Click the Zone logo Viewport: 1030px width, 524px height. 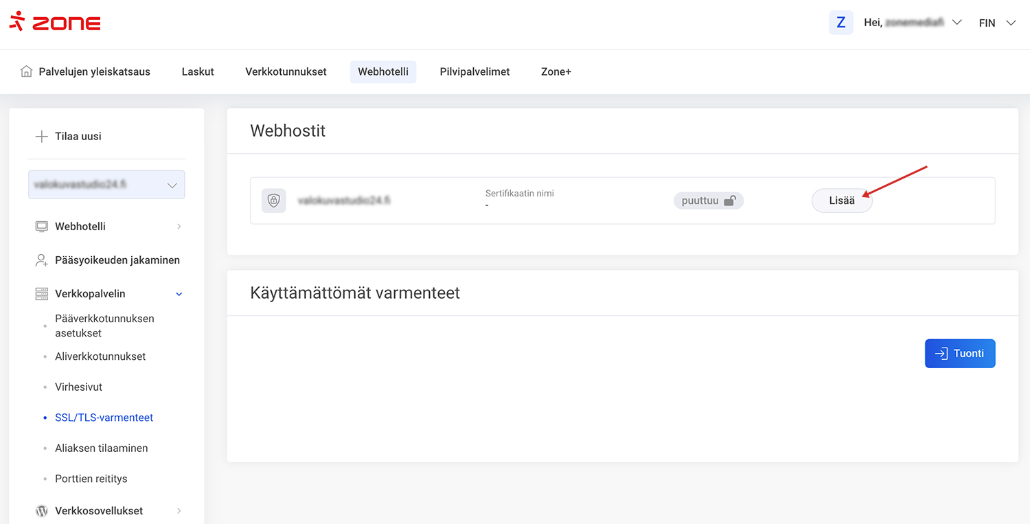coord(55,22)
